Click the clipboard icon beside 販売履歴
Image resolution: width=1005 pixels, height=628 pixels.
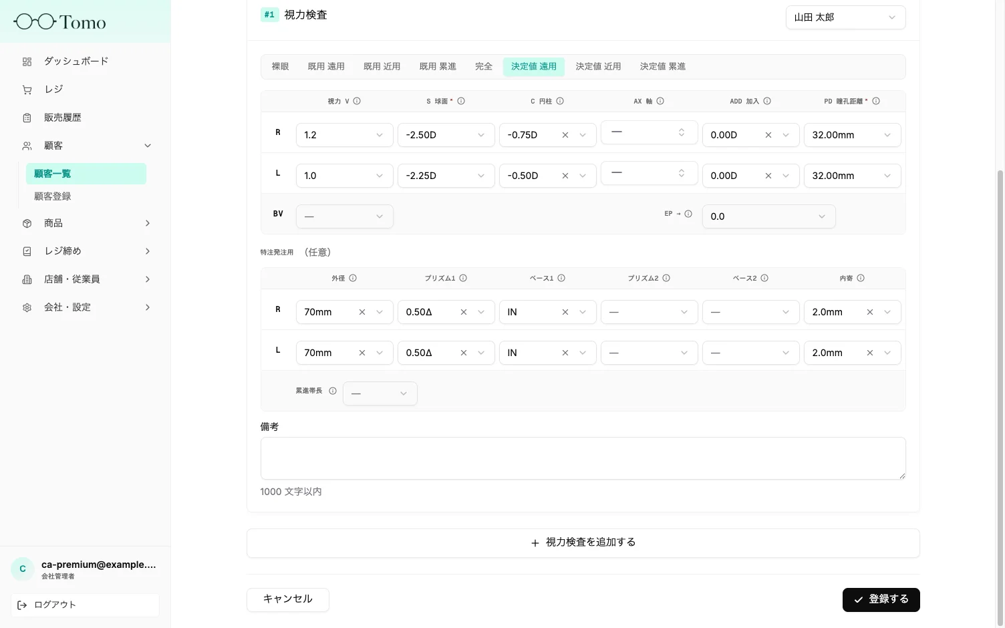(x=27, y=118)
